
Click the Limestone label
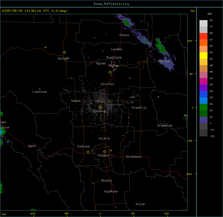(x=40, y=92)
